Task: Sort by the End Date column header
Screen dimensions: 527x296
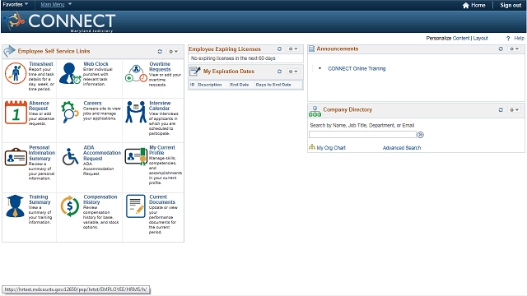Action: [x=240, y=85]
